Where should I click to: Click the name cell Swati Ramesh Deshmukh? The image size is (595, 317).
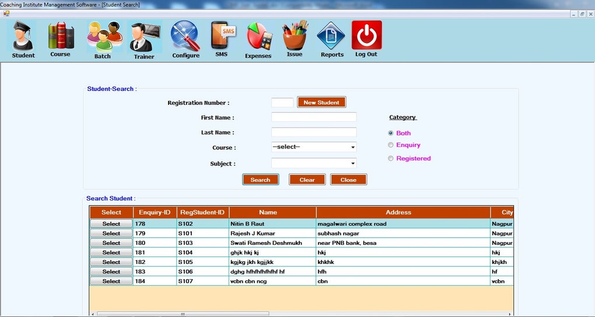[x=272, y=242]
